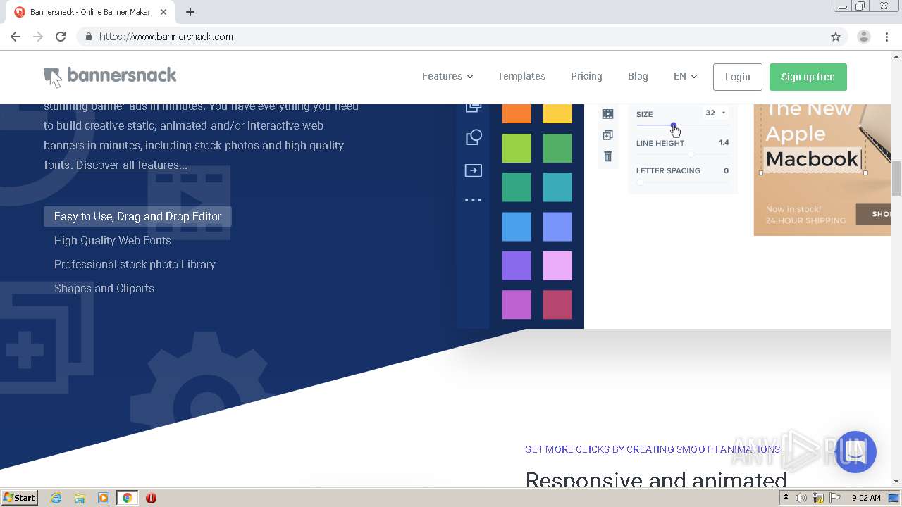Click the Chrome taskbar button

point(127,498)
